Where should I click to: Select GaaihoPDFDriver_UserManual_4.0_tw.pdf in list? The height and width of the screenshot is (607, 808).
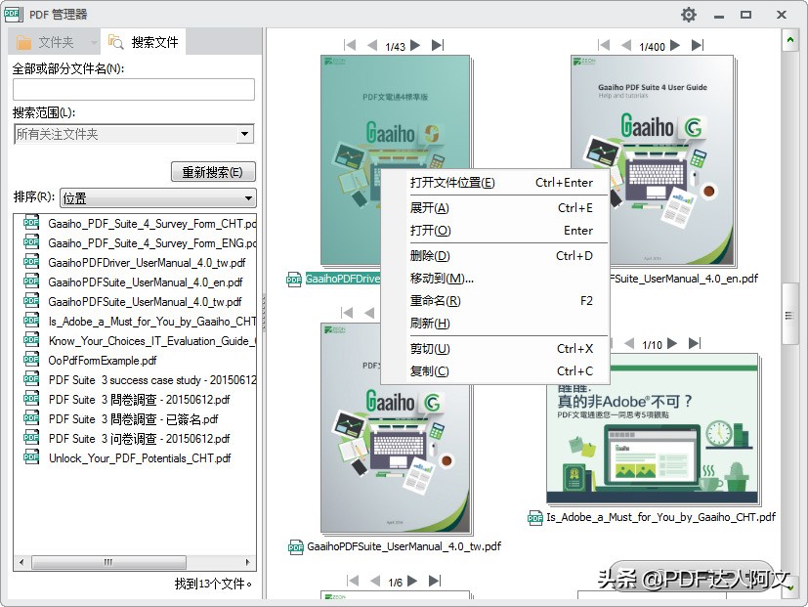coord(147,263)
